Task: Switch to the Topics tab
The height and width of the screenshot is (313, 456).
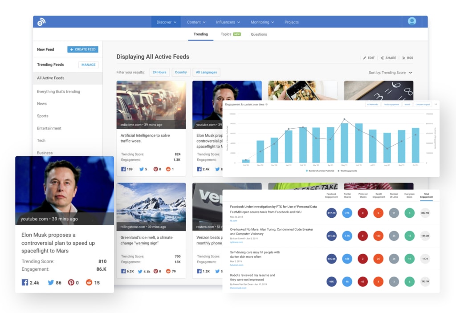Action: click(x=227, y=34)
